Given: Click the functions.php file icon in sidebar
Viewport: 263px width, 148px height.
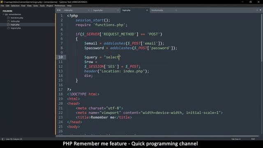Looking at the screenshot, I should coord(8,18).
